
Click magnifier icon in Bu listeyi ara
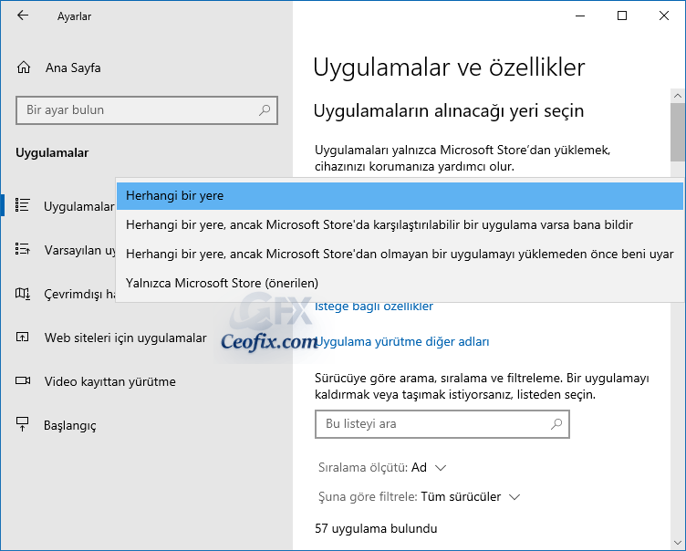556,423
